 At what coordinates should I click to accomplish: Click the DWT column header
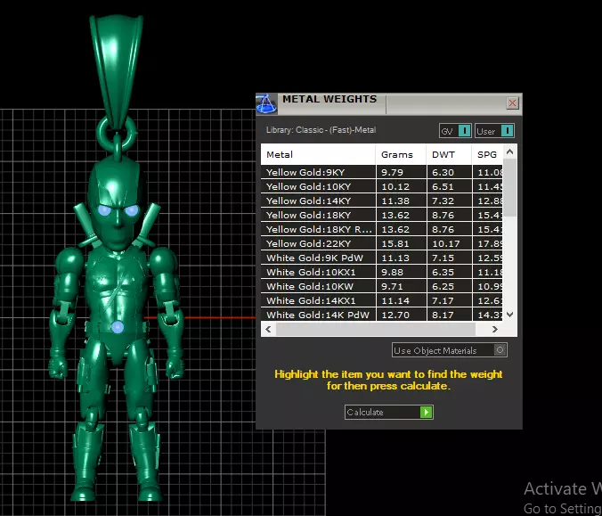[x=449, y=154]
